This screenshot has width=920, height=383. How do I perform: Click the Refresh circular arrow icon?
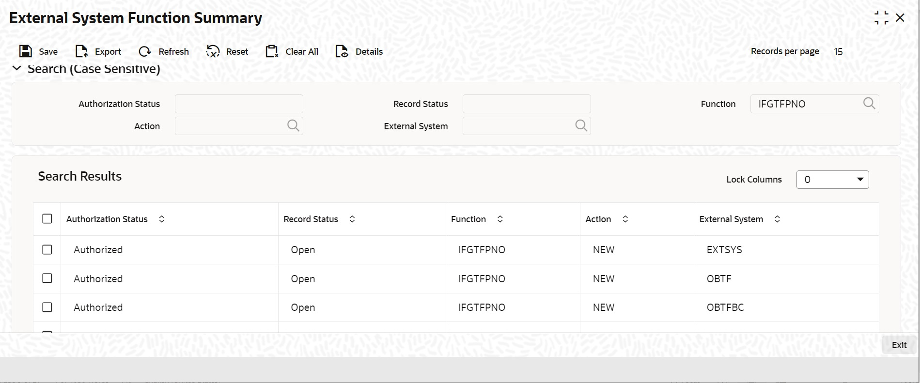145,51
